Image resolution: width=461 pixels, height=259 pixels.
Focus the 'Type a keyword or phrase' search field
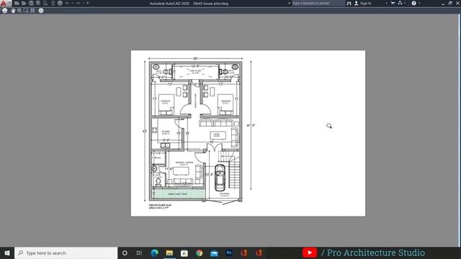click(x=318, y=3)
